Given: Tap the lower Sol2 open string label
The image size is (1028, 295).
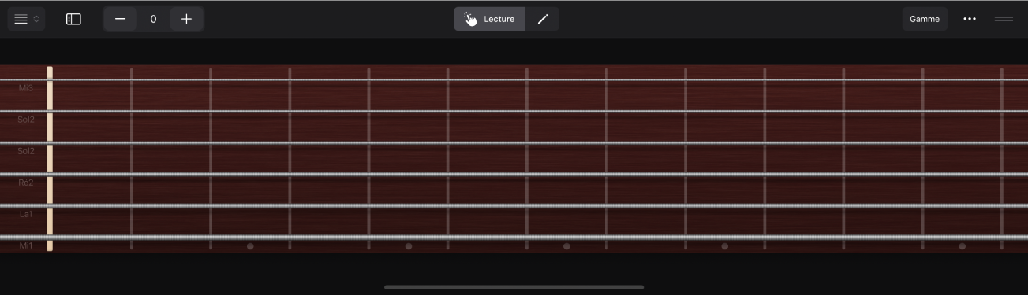Looking at the screenshot, I should 26,151.
